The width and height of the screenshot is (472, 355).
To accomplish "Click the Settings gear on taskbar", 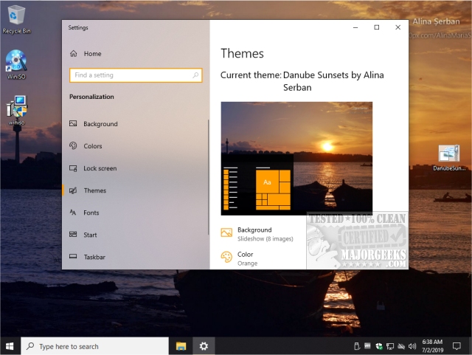I will [204, 346].
